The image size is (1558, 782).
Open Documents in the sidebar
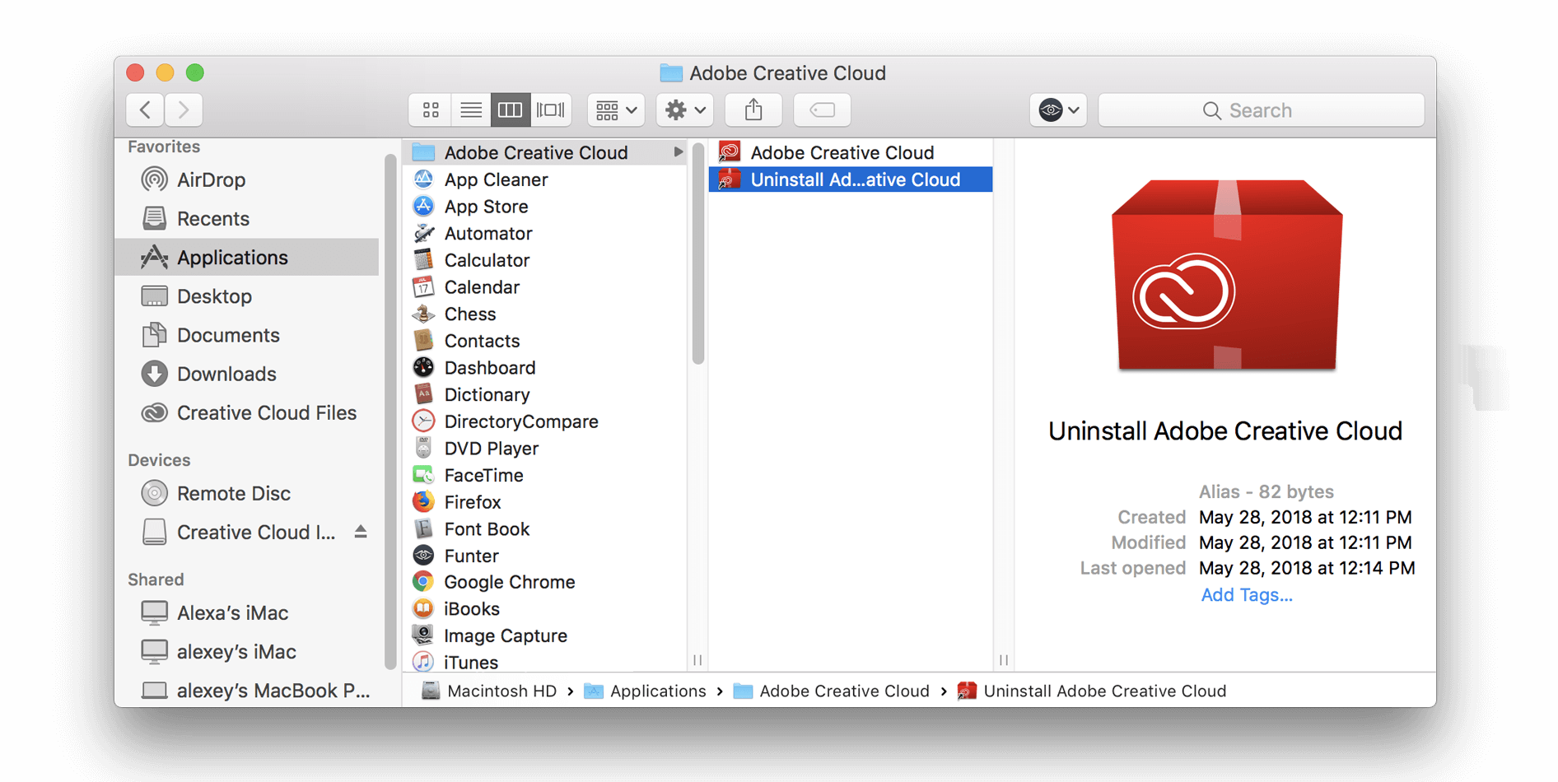247,335
